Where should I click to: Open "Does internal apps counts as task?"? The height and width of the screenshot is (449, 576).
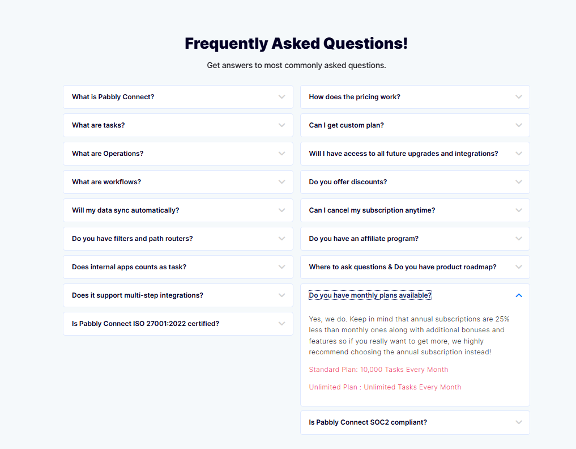tap(129, 267)
